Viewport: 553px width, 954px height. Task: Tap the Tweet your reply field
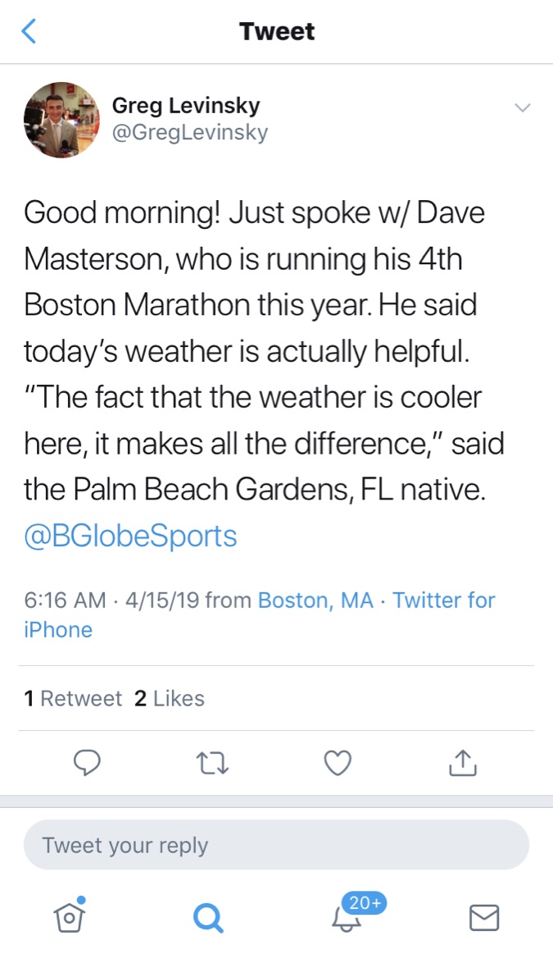tap(276, 845)
